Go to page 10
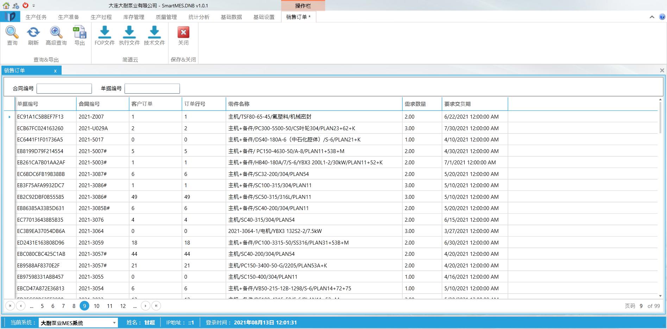The image size is (667, 329). pos(96,306)
